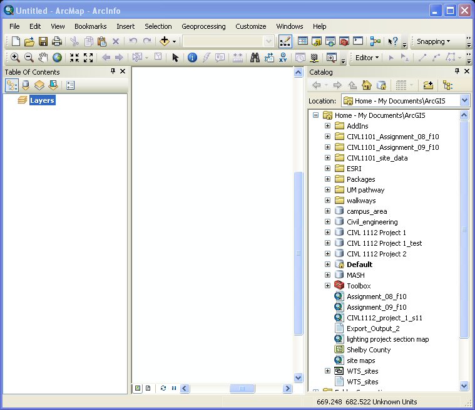
Task: Activate the Identify info tool
Action: (192, 57)
